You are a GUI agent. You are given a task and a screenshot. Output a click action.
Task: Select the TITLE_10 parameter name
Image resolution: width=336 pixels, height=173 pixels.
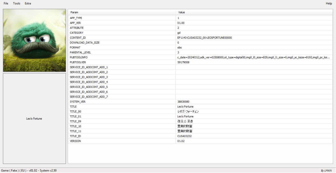(x=76, y=126)
